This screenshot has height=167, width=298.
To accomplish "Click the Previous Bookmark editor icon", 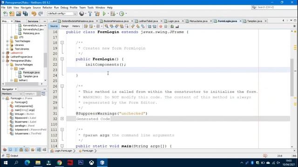I will click(133, 26).
